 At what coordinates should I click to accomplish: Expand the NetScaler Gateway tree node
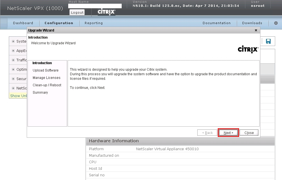(13, 88)
